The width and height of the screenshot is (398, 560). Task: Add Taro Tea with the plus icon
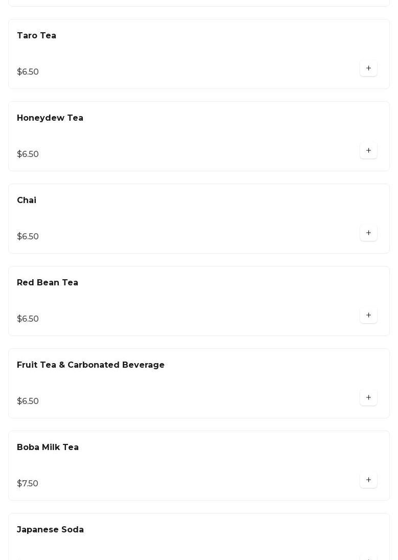tap(368, 68)
